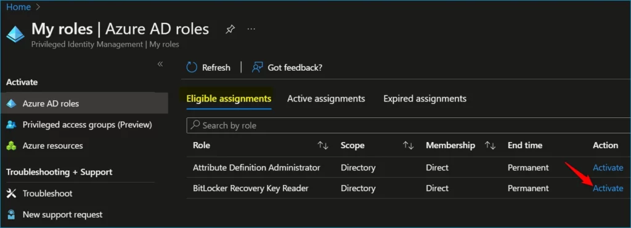Click the New support request icon
Screen dimensions: 631x228
(x=11, y=214)
